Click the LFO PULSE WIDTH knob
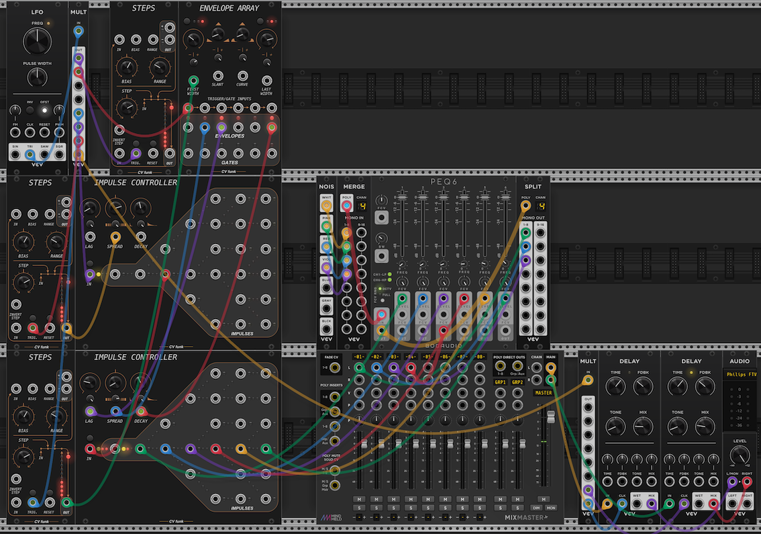The height and width of the screenshot is (534, 761). click(38, 77)
